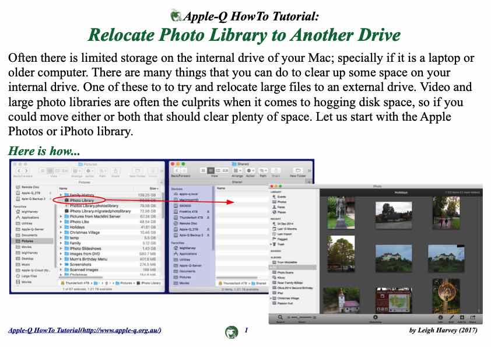Open Arrange dropdown in Shared window toolbar
The image size is (491, 347).
[x=237, y=170]
